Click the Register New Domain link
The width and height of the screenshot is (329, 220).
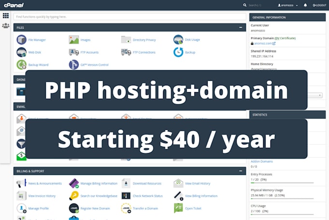coord(95,208)
